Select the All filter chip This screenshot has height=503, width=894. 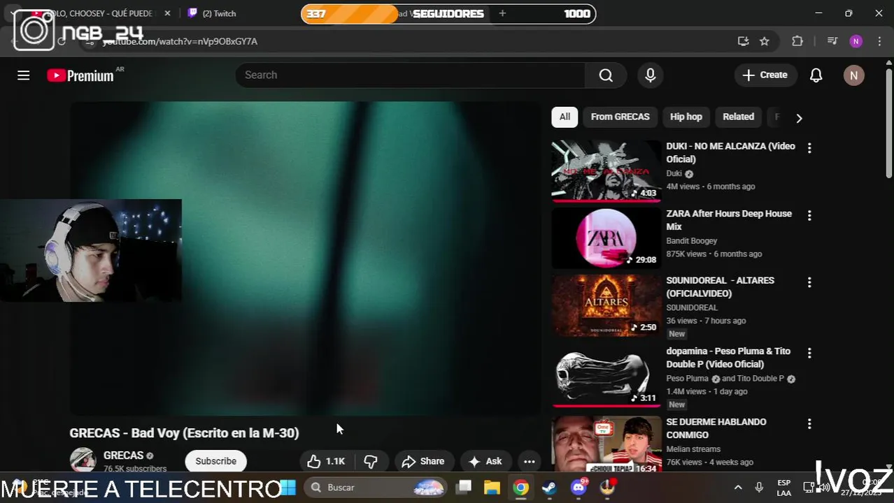coord(565,117)
